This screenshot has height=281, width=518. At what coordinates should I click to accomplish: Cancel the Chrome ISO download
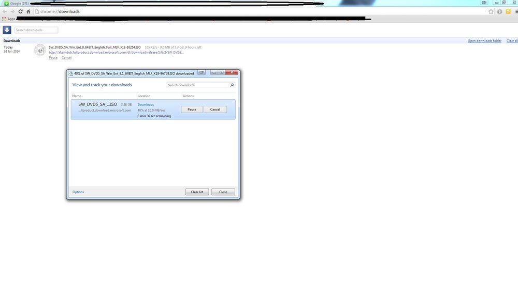(66, 58)
